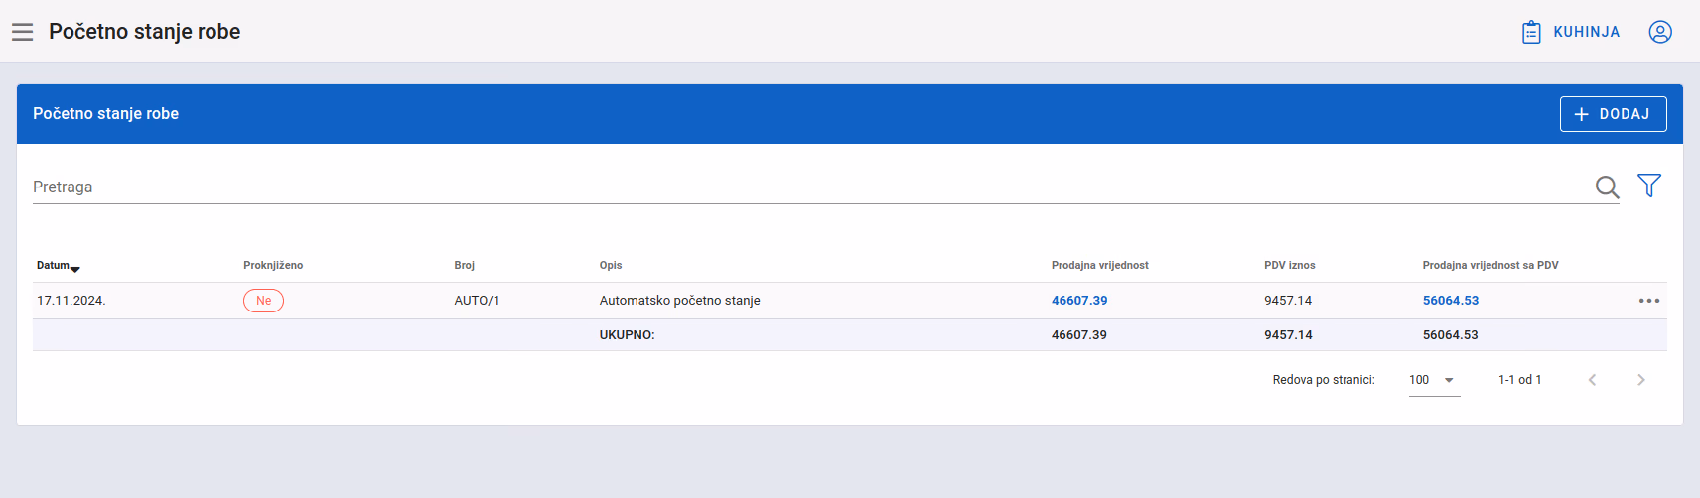Click the DODAJ button

1613,114
